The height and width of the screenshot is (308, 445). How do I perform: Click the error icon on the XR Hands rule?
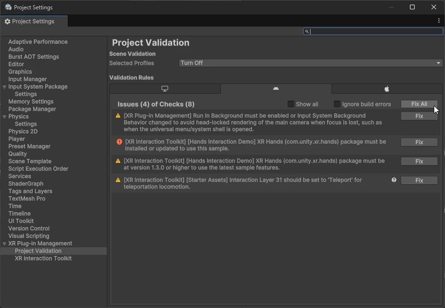click(x=119, y=142)
